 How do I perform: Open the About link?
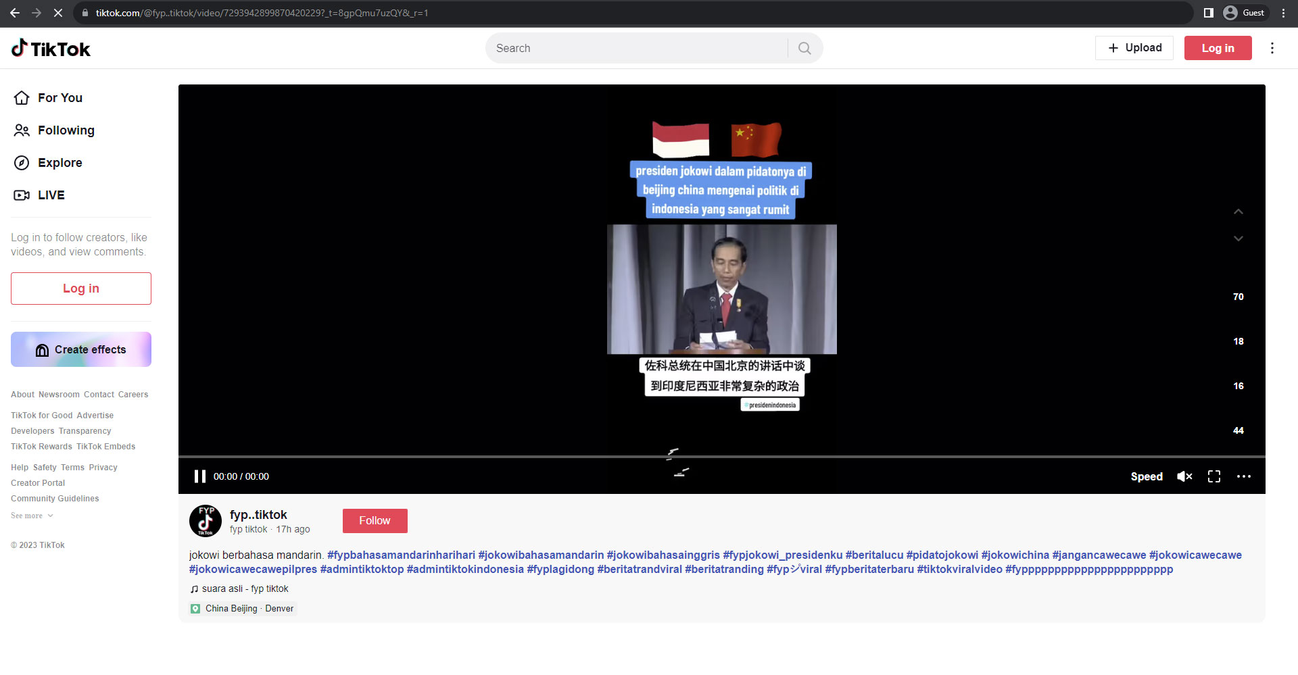coord(22,395)
